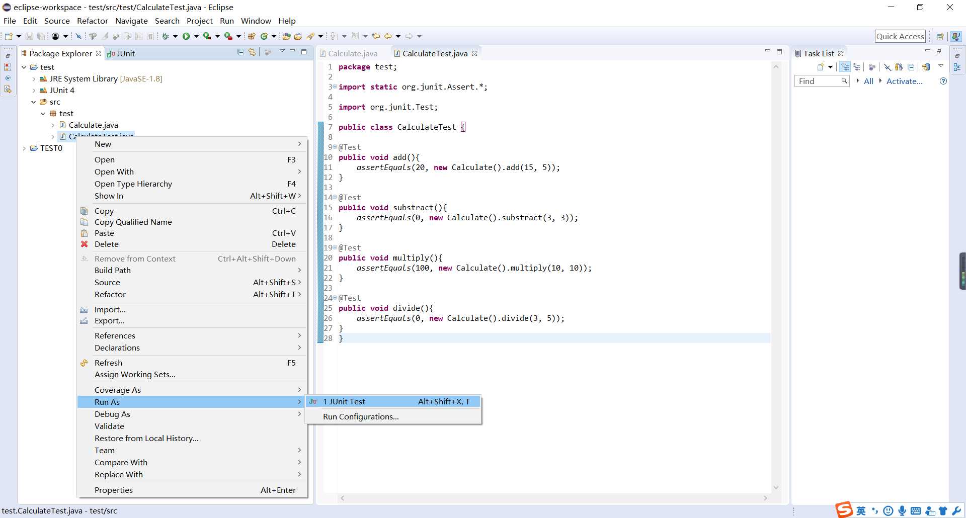Click the Open Task folder icon
This screenshot has height=518, width=966.
coord(298,36)
